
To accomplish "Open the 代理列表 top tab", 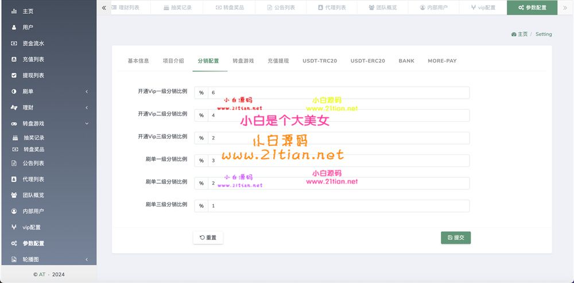I will point(331,7).
